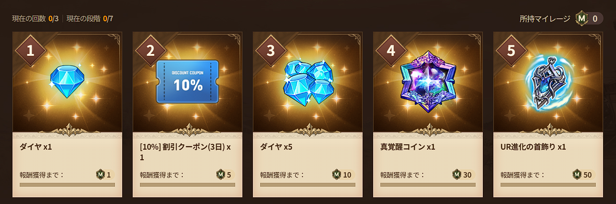Click the progress bar under ダイヤ x1
This screenshot has height=204, width=616.
coord(67,185)
